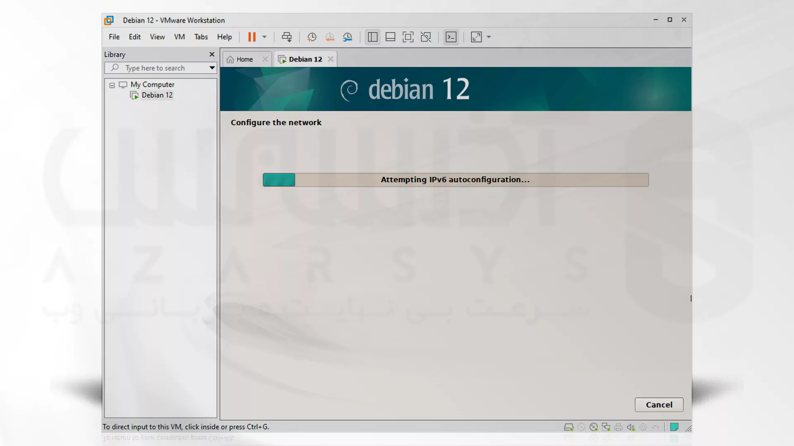This screenshot has width=794, height=446.
Task: Open the View menu
Action: (x=157, y=37)
